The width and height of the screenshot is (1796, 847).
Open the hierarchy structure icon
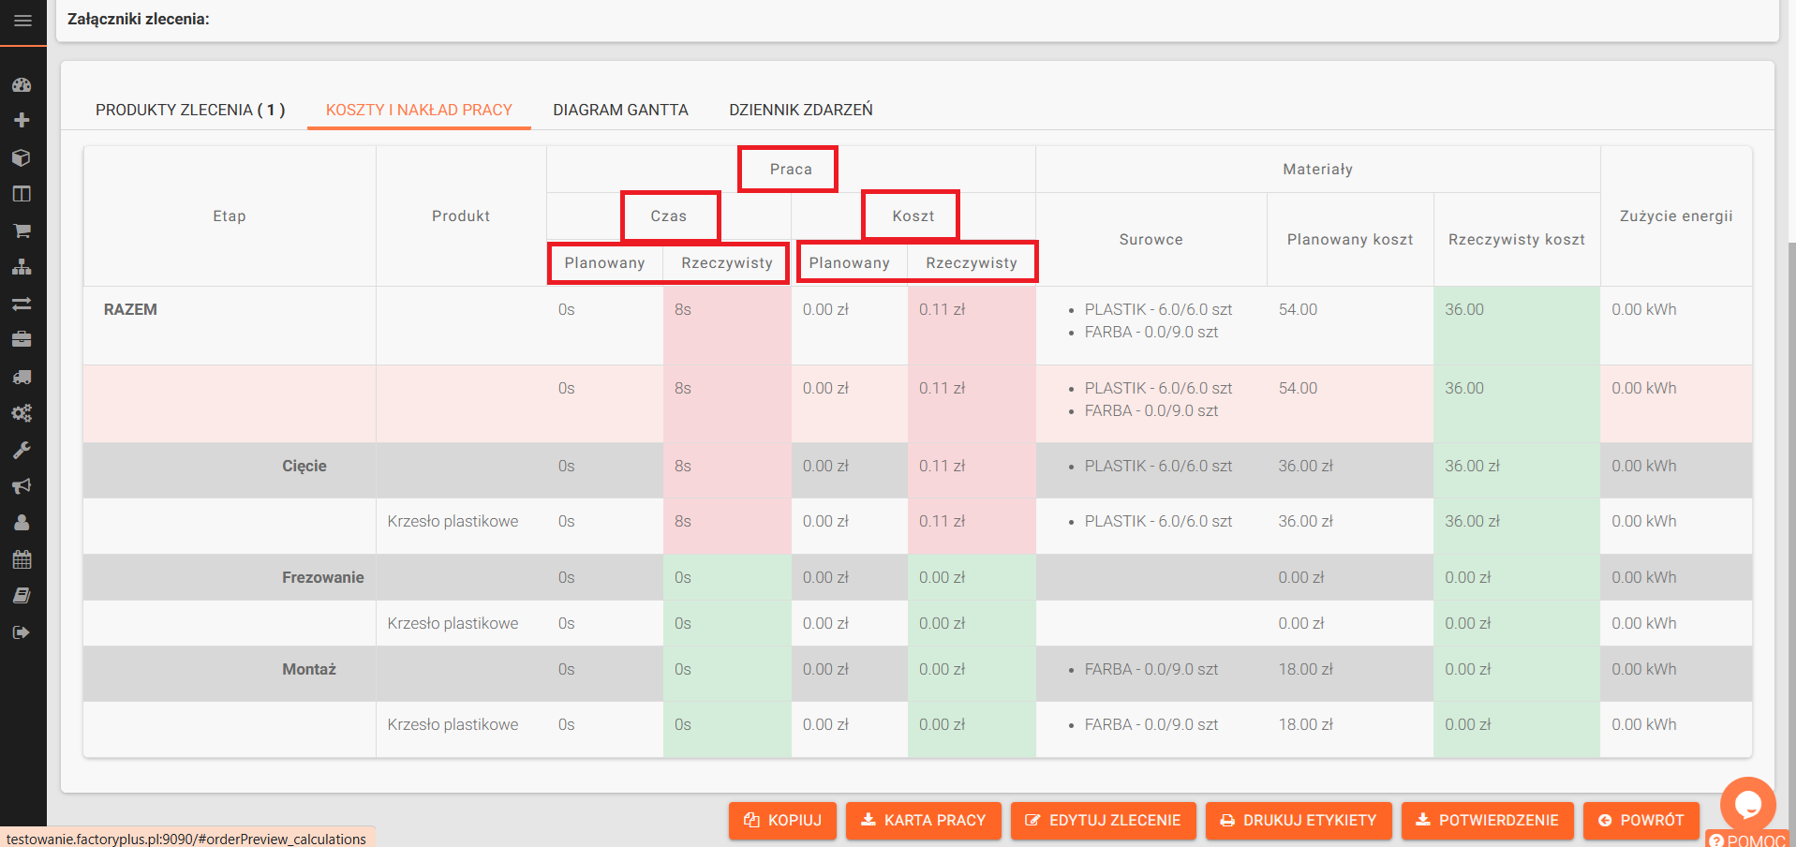22,267
